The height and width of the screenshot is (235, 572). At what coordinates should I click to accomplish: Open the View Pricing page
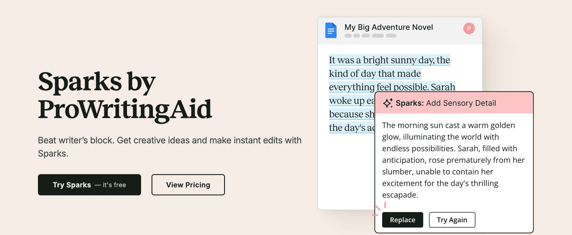pyautogui.click(x=188, y=185)
